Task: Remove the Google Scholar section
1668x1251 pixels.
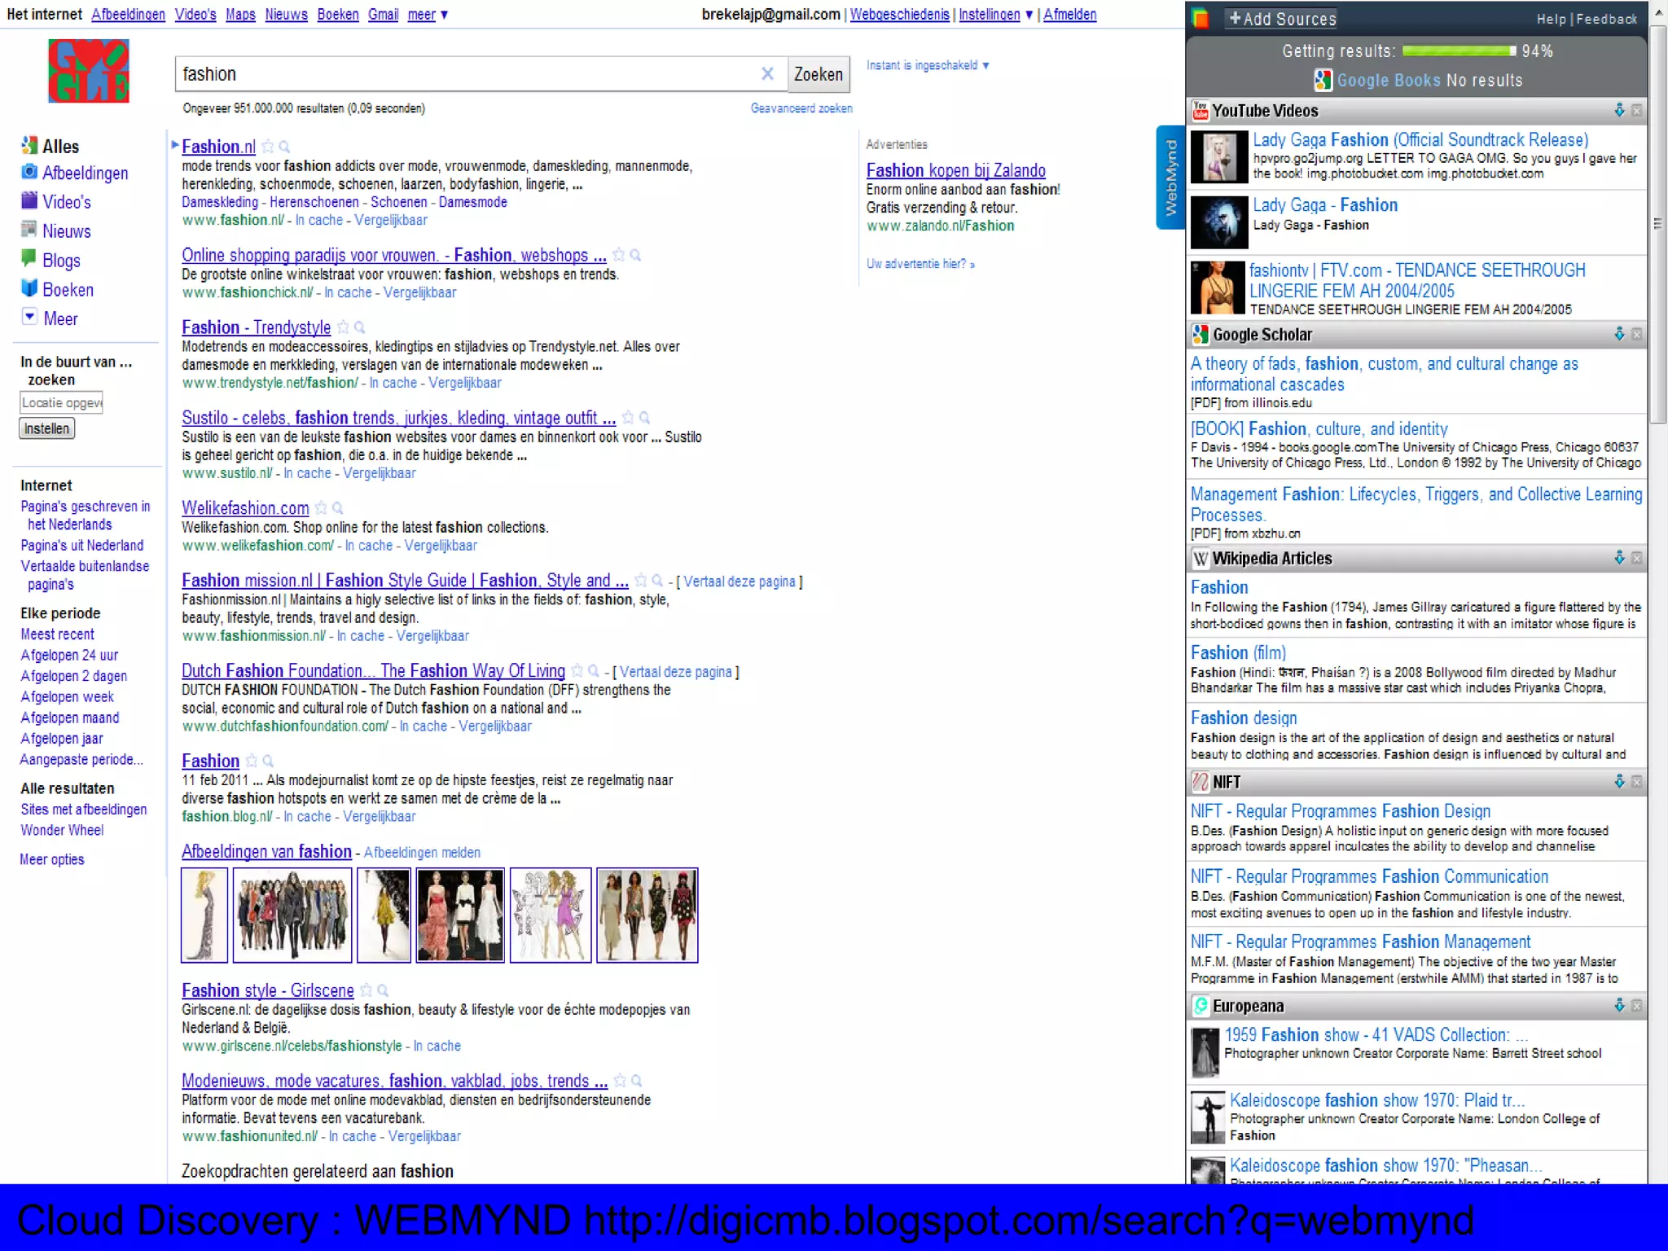Action: point(1636,334)
